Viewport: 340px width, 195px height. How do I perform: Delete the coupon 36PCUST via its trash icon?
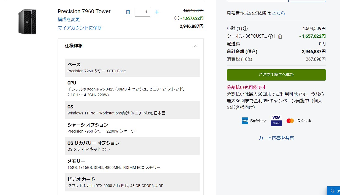tap(280, 36)
